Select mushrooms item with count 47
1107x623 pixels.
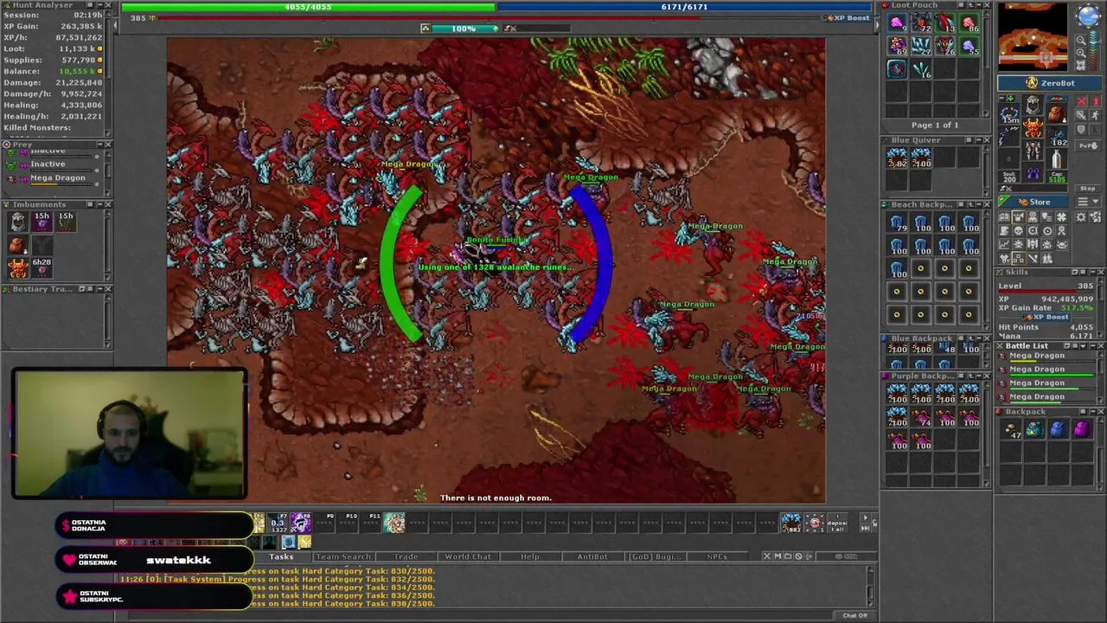point(1013,428)
